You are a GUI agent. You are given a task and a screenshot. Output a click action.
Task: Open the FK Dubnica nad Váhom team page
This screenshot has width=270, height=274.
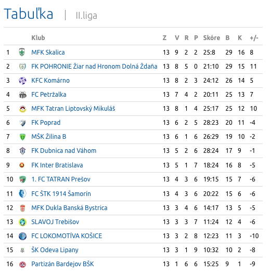click(x=64, y=151)
